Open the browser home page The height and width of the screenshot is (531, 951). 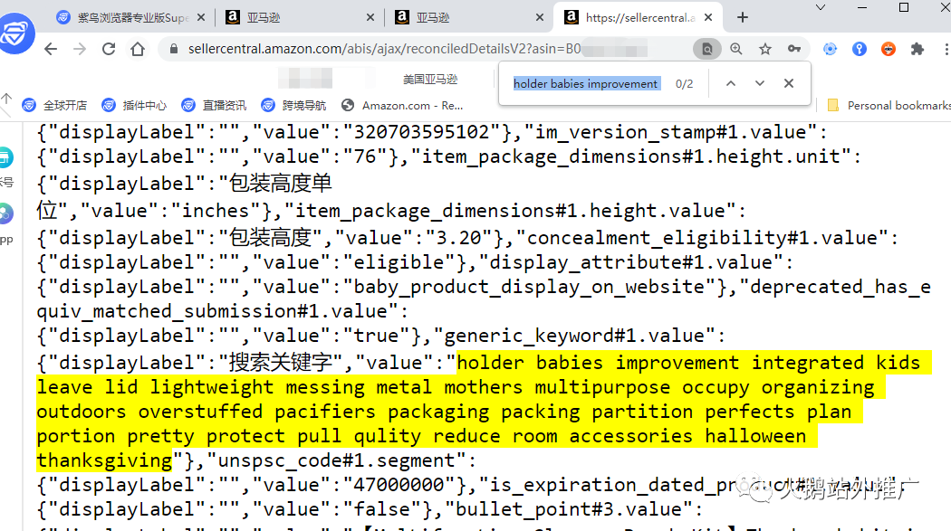(138, 49)
